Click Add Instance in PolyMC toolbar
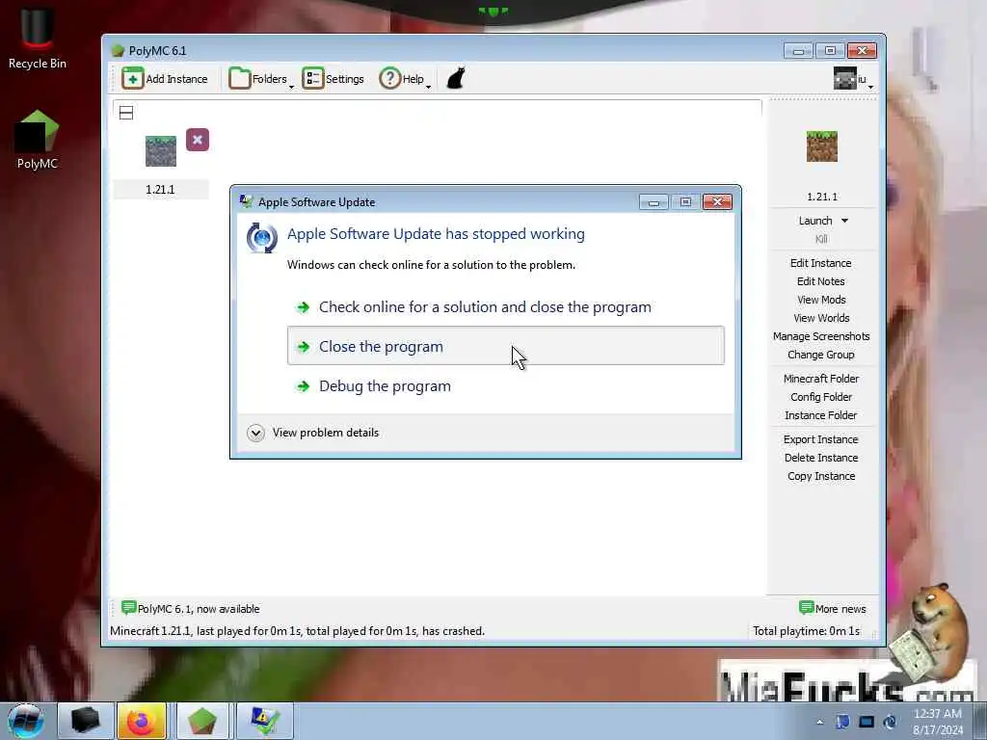 click(x=165, y=79)
